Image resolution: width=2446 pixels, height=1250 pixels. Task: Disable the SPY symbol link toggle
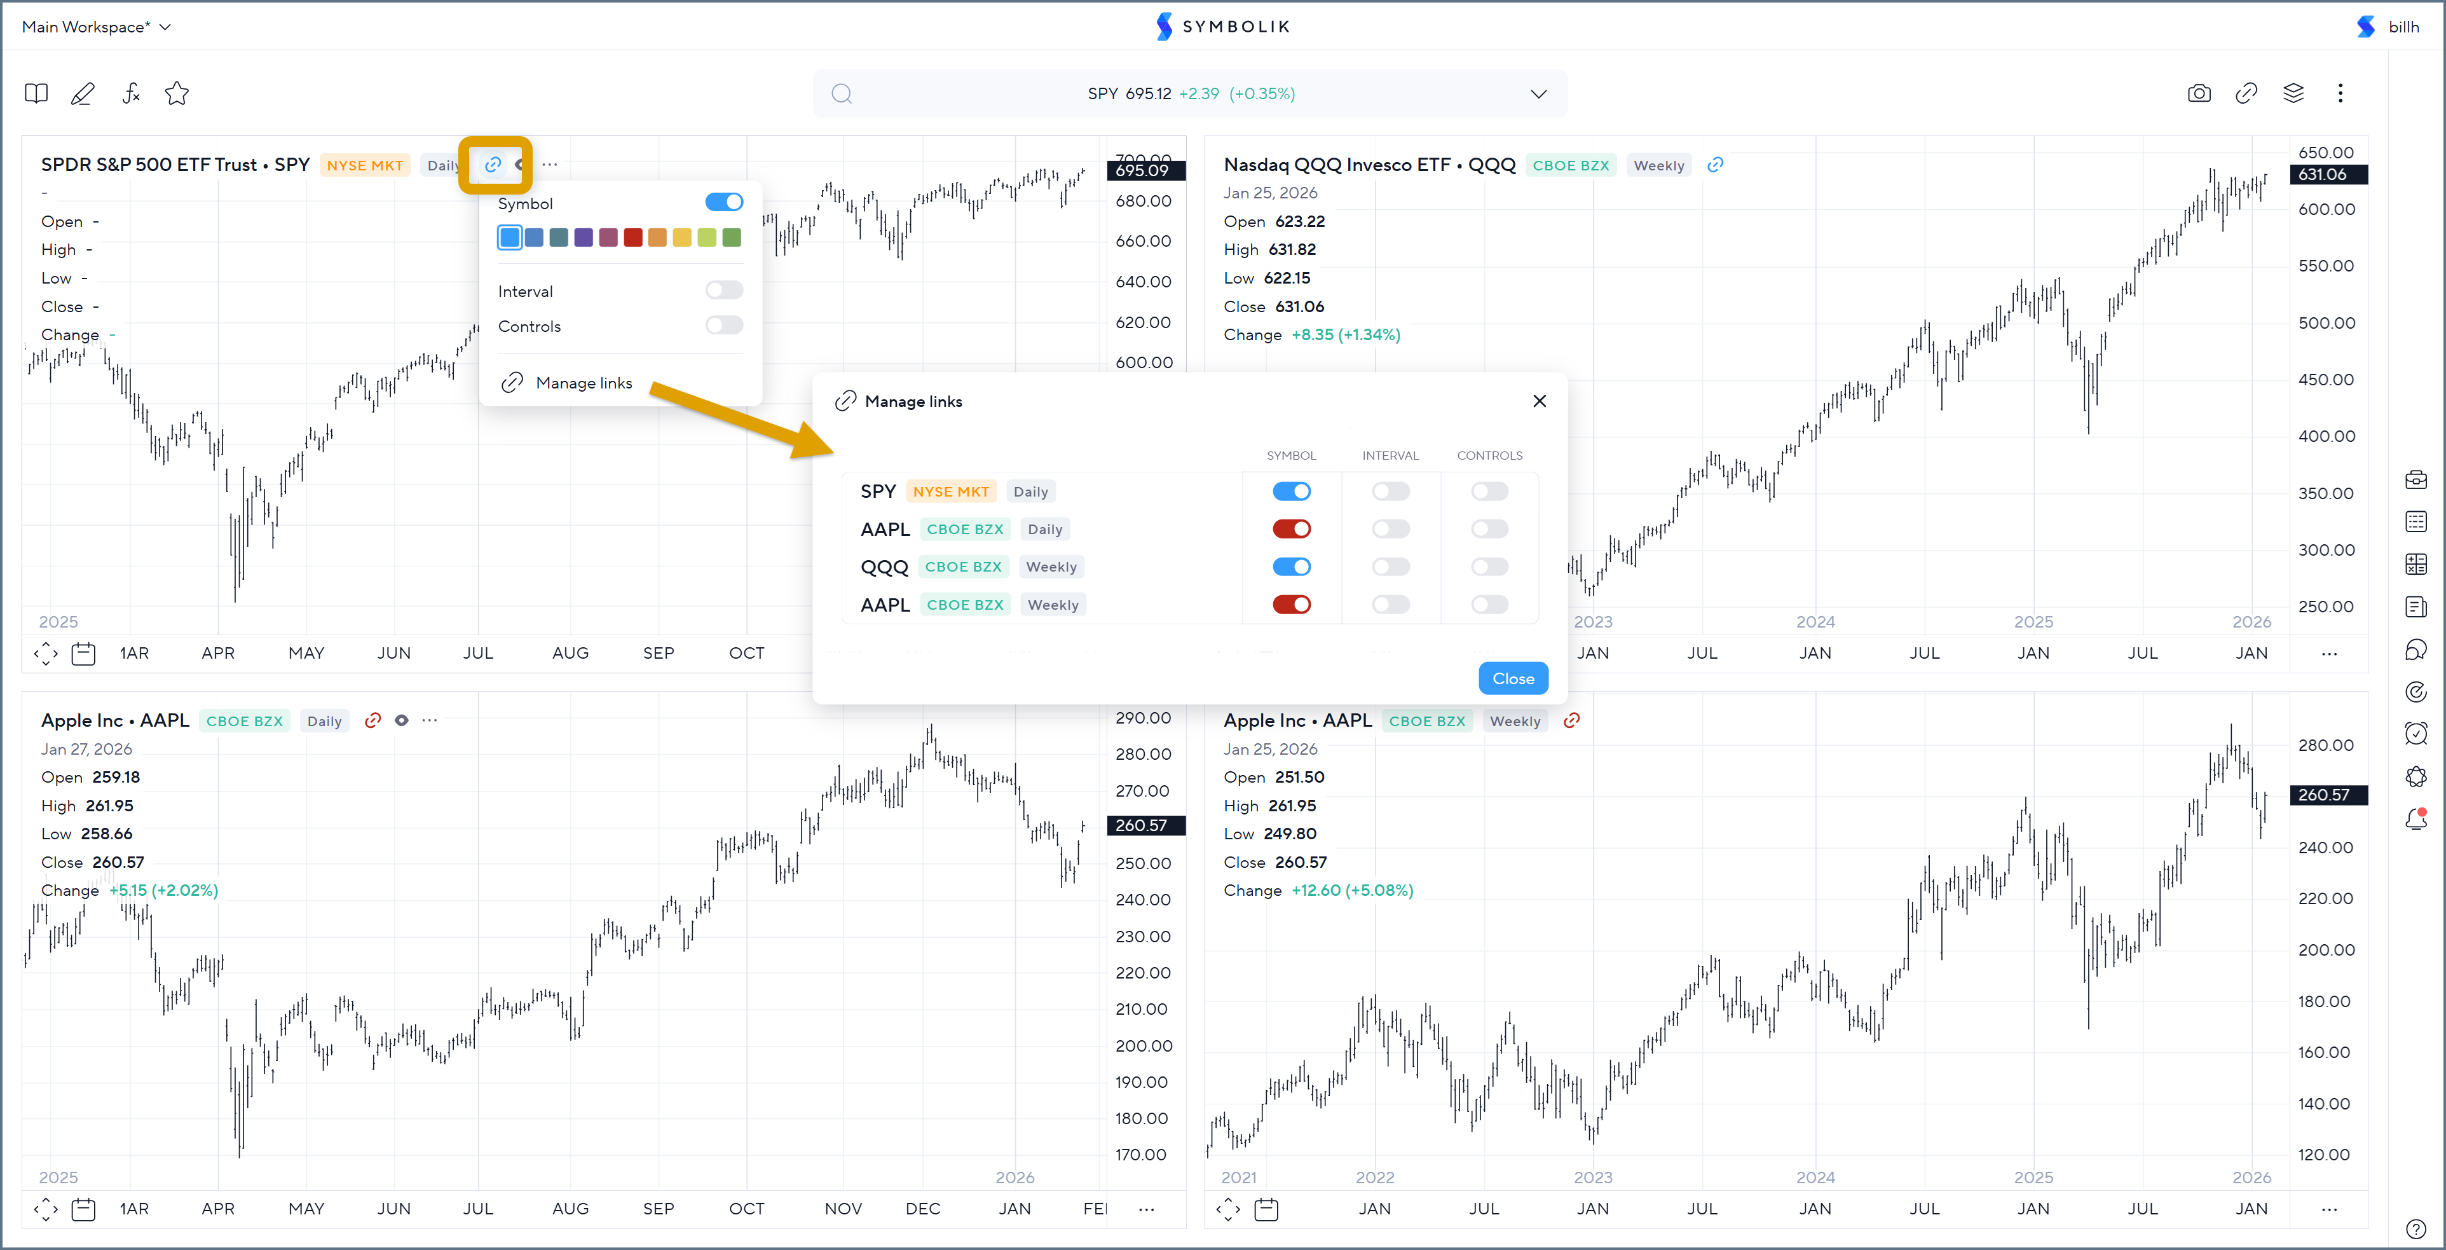(1292, 491)
